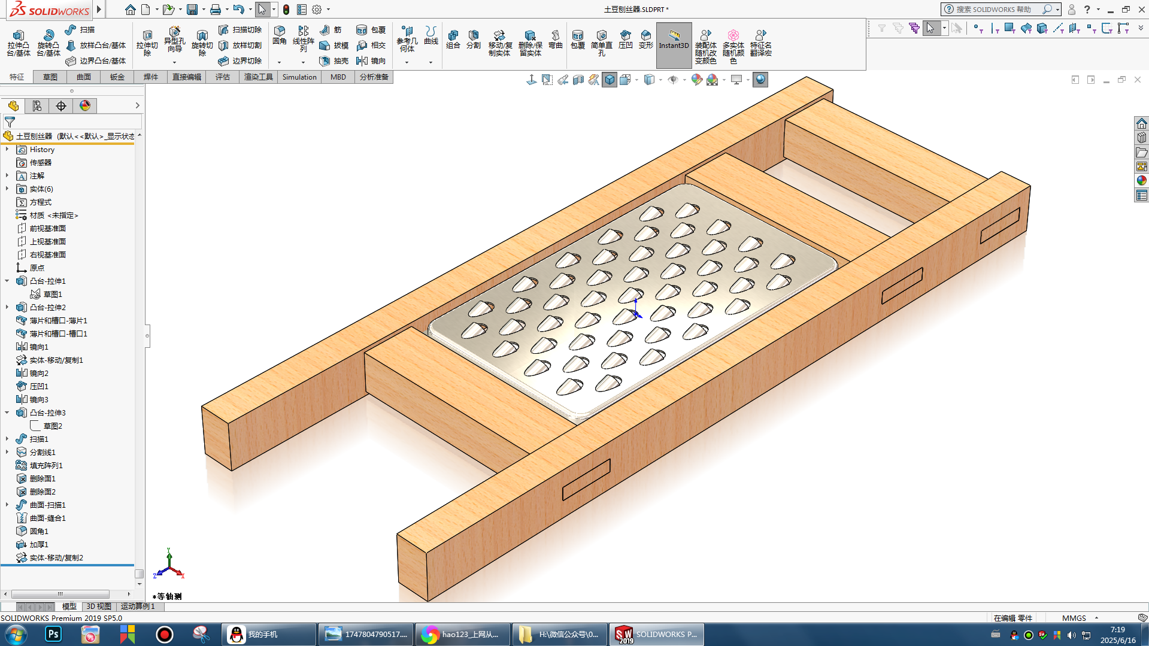Select the 变形 deform tool
Screen dimensions: 1149x646
645,39
